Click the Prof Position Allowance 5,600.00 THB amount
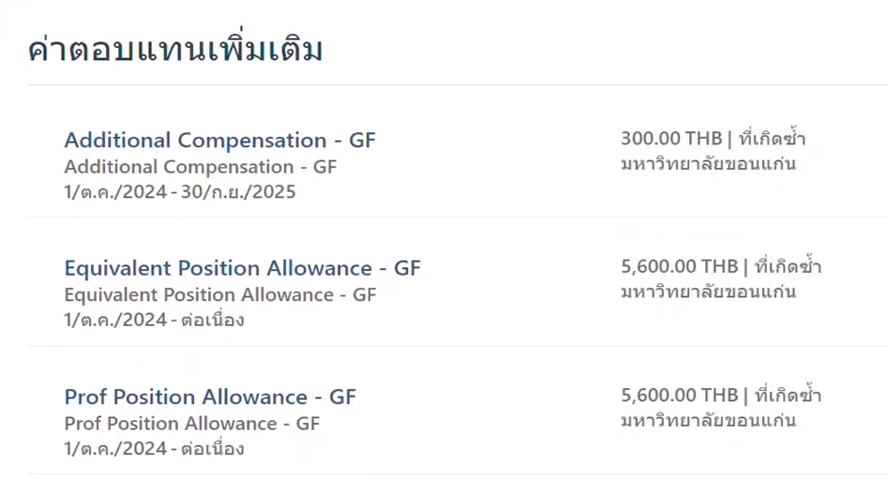 click(679, 396)
